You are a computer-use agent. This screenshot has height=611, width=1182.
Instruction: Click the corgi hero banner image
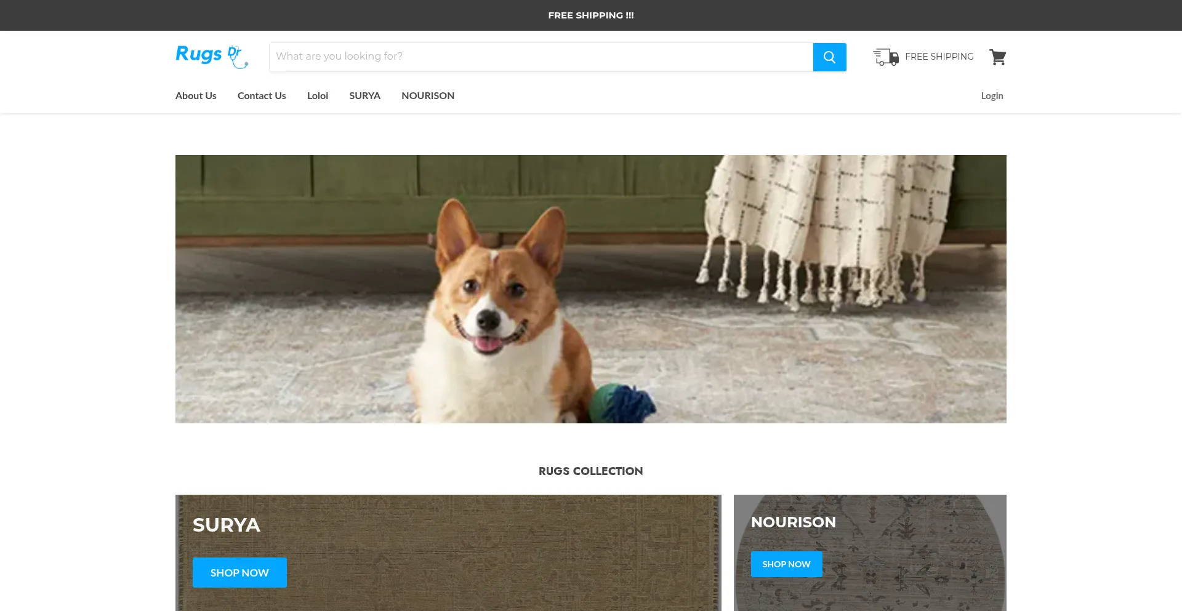coord(590,289)
